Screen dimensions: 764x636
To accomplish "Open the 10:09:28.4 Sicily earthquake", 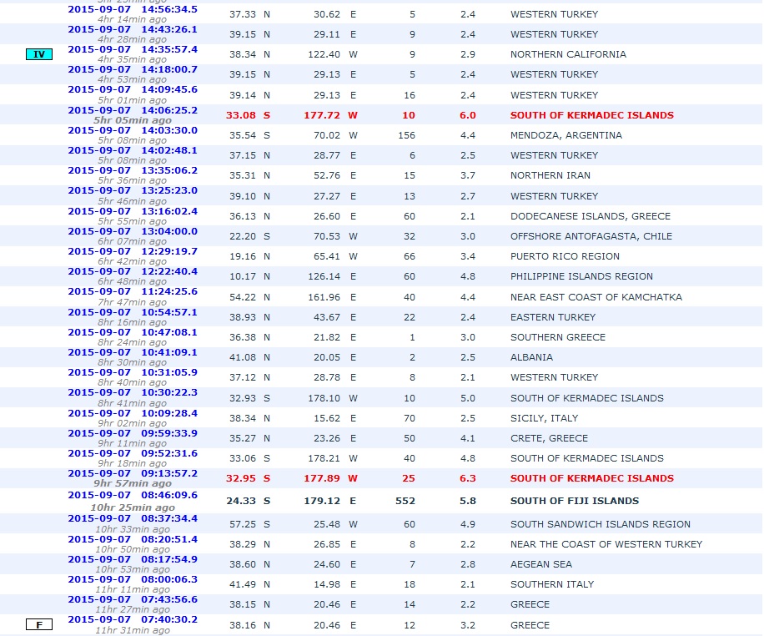I will 133,413.
